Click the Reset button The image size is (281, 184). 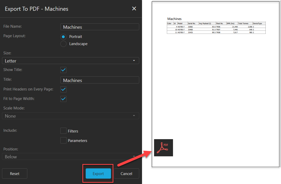15,173
